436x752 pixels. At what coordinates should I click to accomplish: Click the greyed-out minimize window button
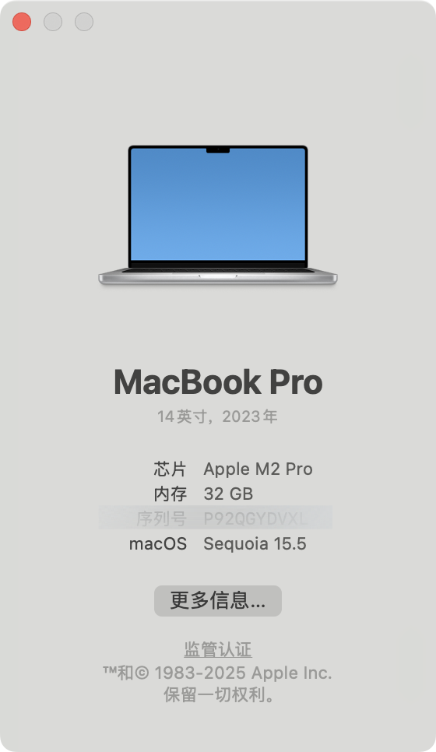[53, 22]
